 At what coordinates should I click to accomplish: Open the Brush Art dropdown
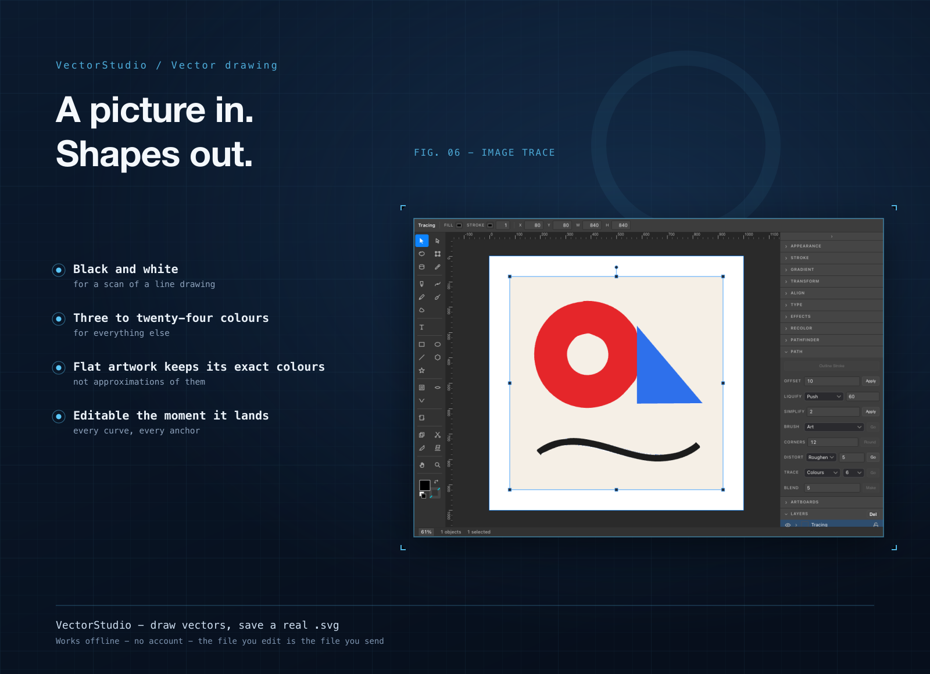coord(834,427)
